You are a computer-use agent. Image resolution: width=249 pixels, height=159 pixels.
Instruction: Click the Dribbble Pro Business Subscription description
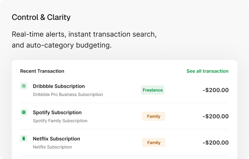point(68,94)
